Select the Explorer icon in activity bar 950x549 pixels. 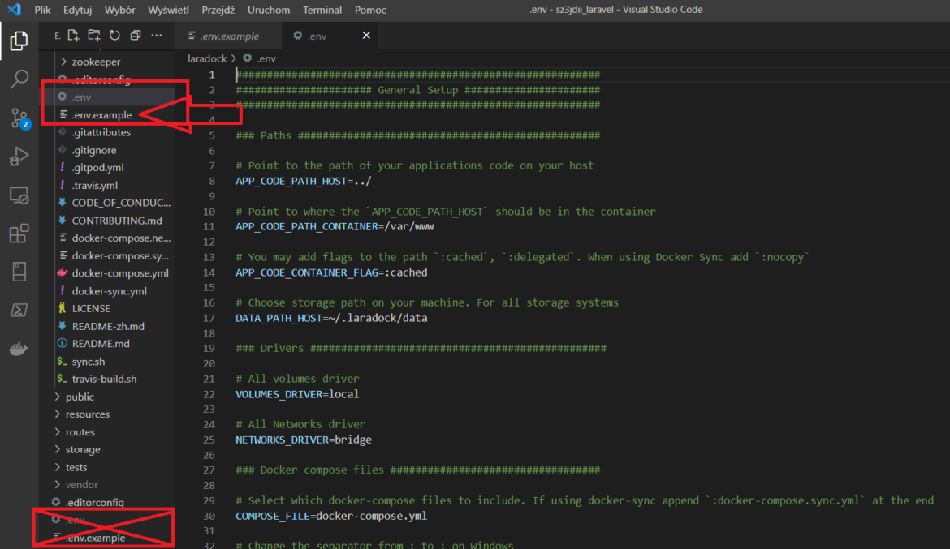coord(19,41)
